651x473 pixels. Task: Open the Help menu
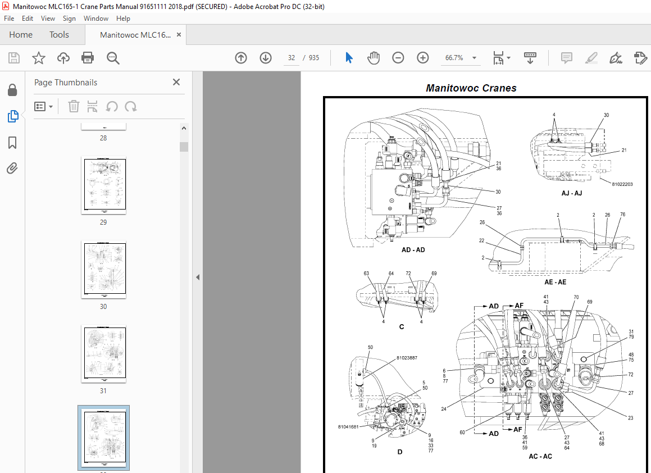[x=123, y=19]
